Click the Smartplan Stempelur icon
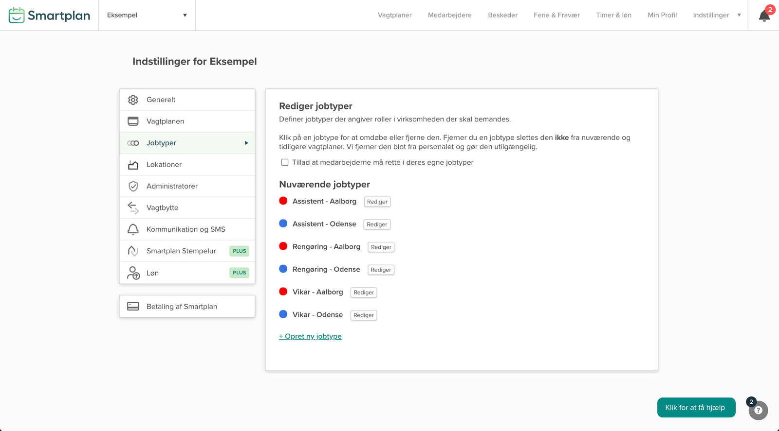The image size is (779, 431). click(x=133, y=251)
